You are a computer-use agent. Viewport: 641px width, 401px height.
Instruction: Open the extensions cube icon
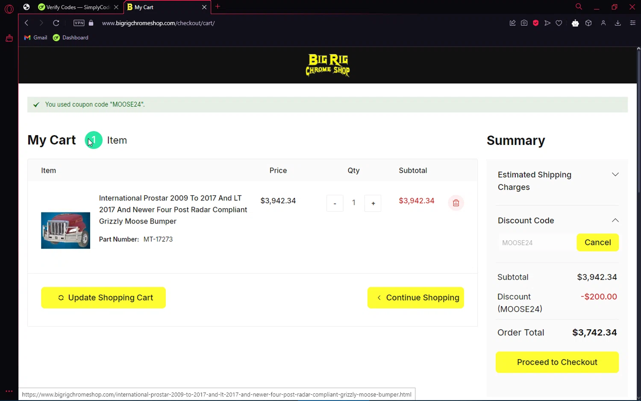(588, 23)
